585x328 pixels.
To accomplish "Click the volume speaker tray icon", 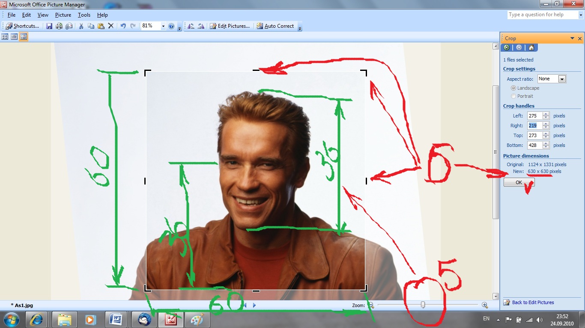I will point(539,320).
